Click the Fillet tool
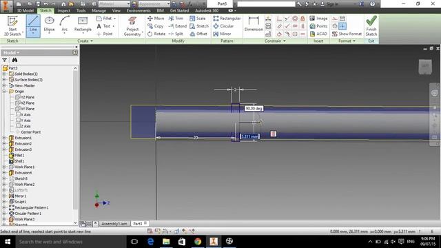This screenshot has height=248, width=441. 106,19
